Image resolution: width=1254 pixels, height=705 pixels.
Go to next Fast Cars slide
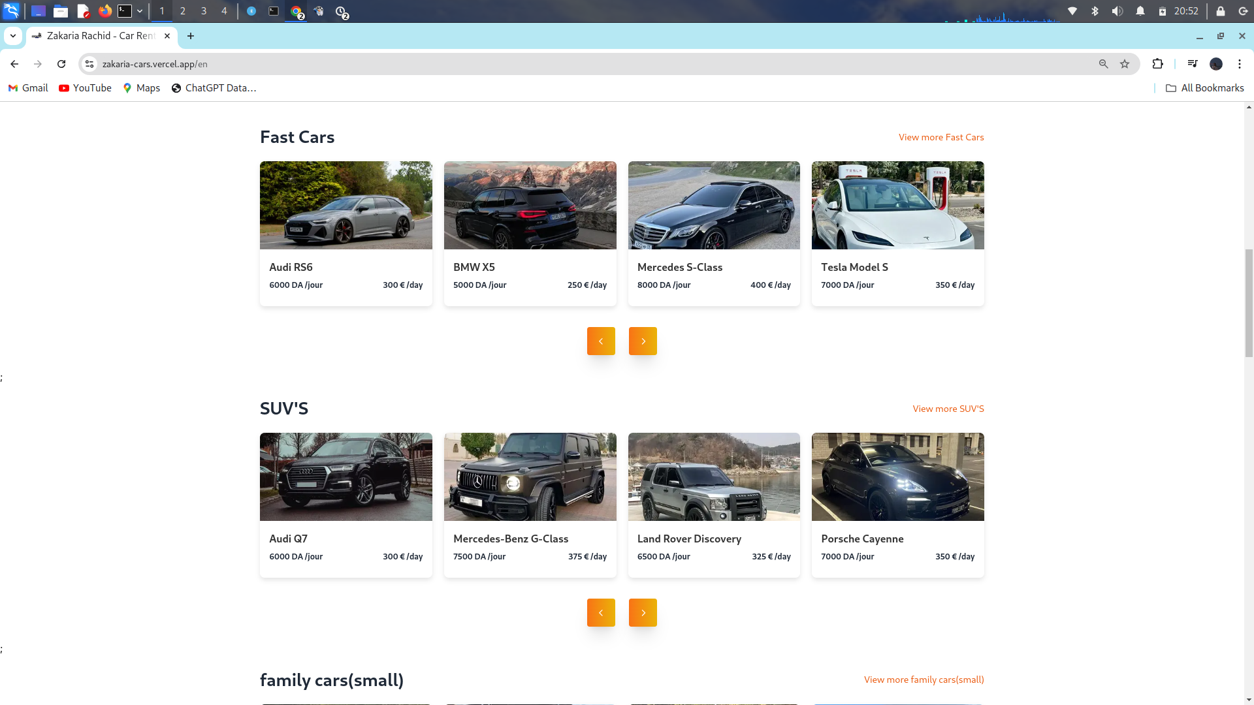[x=643, y=341]
